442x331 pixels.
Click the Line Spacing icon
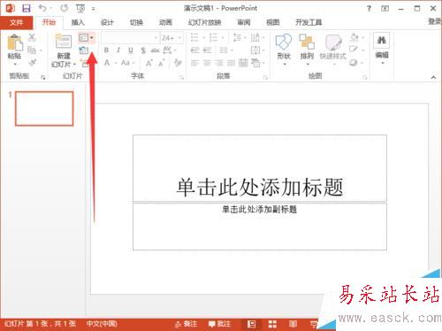pos(237,38)
